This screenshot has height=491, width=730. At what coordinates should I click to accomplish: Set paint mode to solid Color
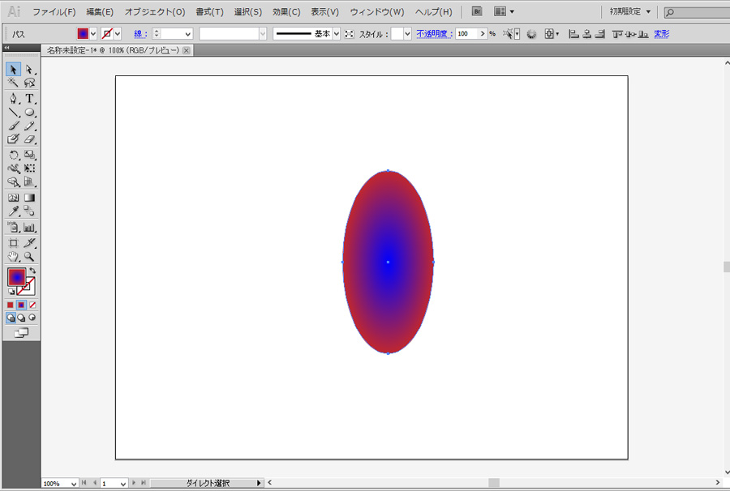[x=11, y=305]
